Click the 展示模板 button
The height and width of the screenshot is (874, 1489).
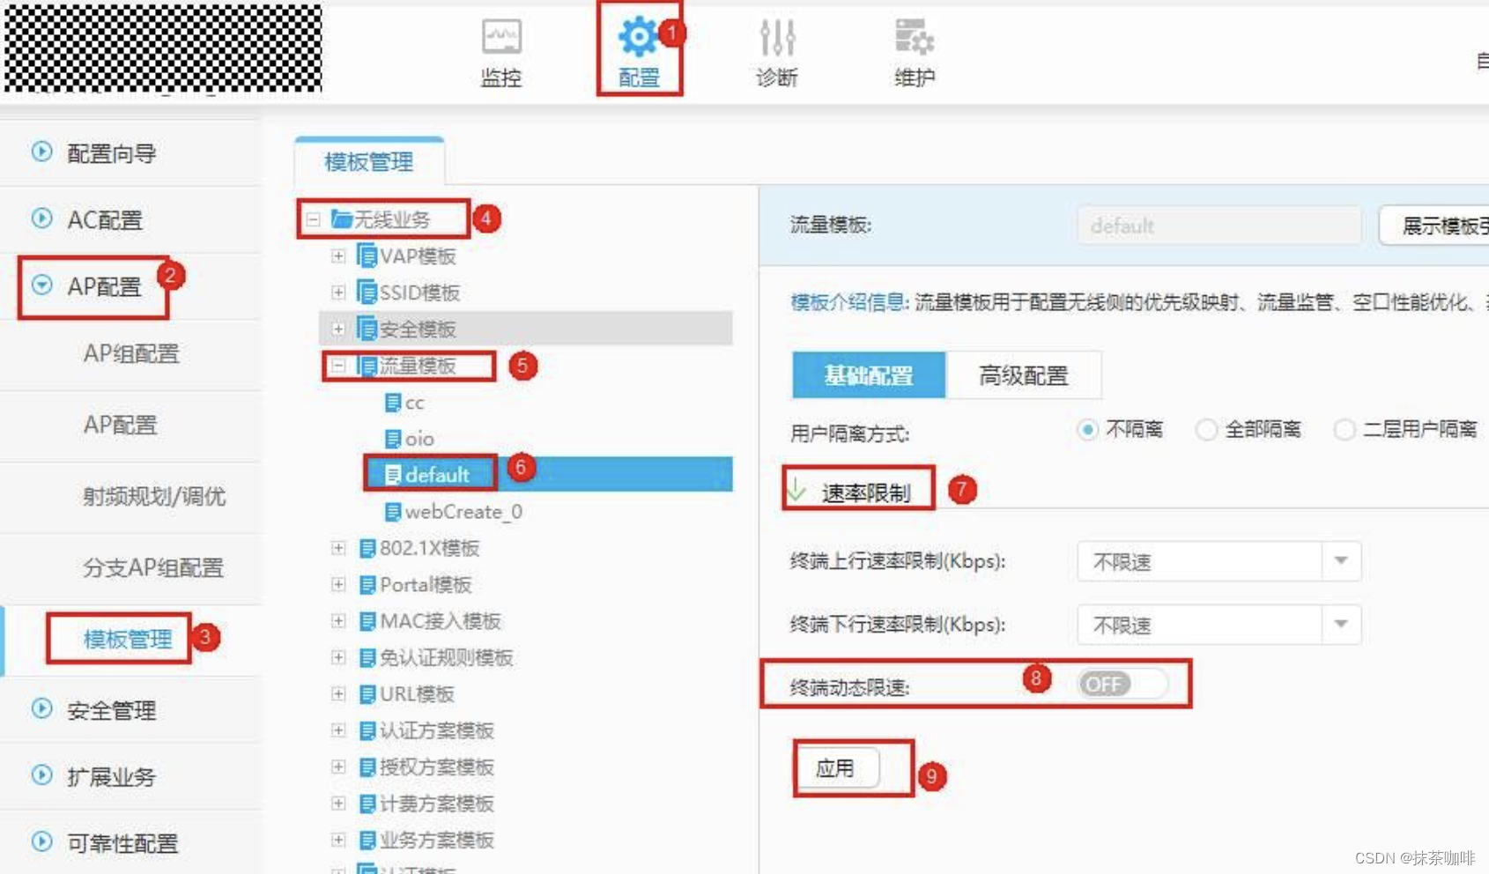pyautogui.click(x=1433, y=226)
